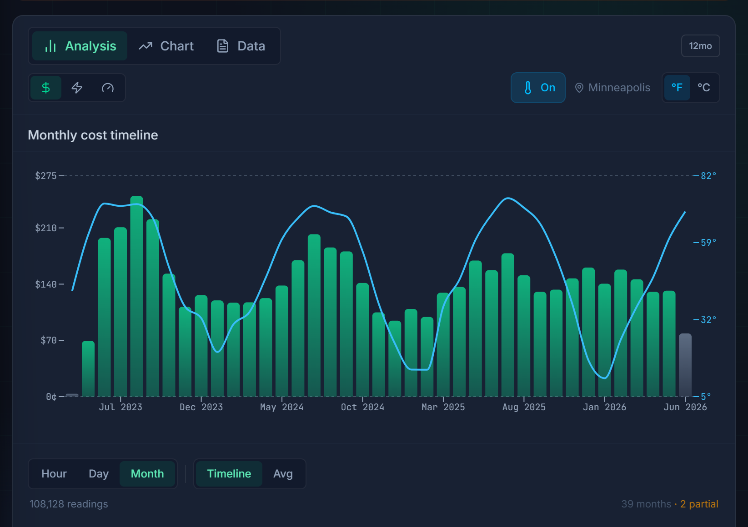This screenshot has width=748, height=527.
Task: Click the 'May 2024' axis label
Action: pyautogui.click(x=282, y=407)
